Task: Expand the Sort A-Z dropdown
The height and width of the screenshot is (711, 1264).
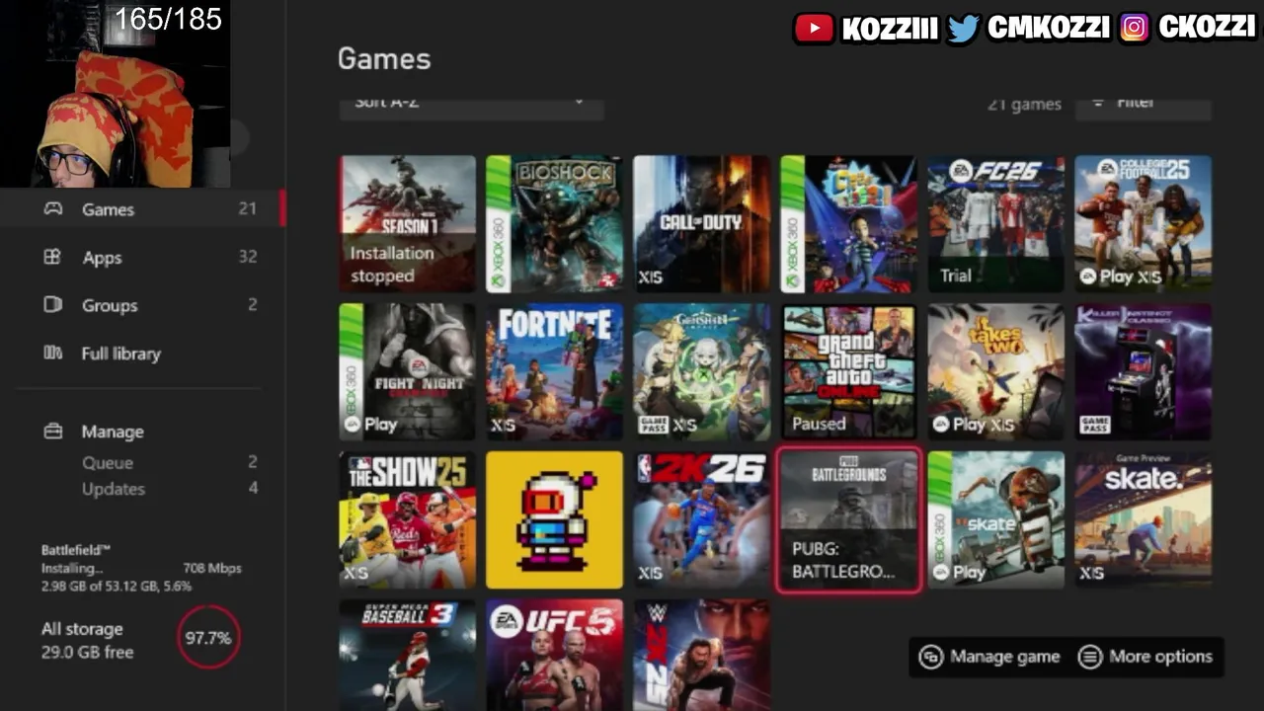Action: [x=471, y=104]
